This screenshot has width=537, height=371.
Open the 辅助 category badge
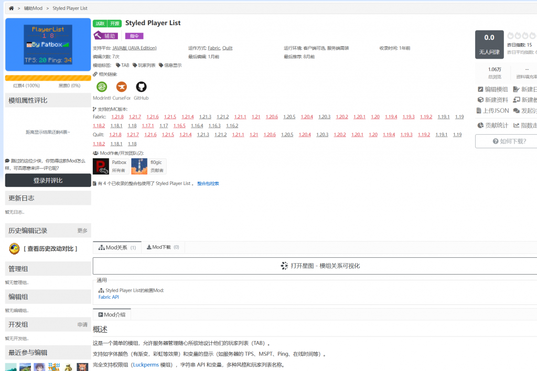coord(106,36)
